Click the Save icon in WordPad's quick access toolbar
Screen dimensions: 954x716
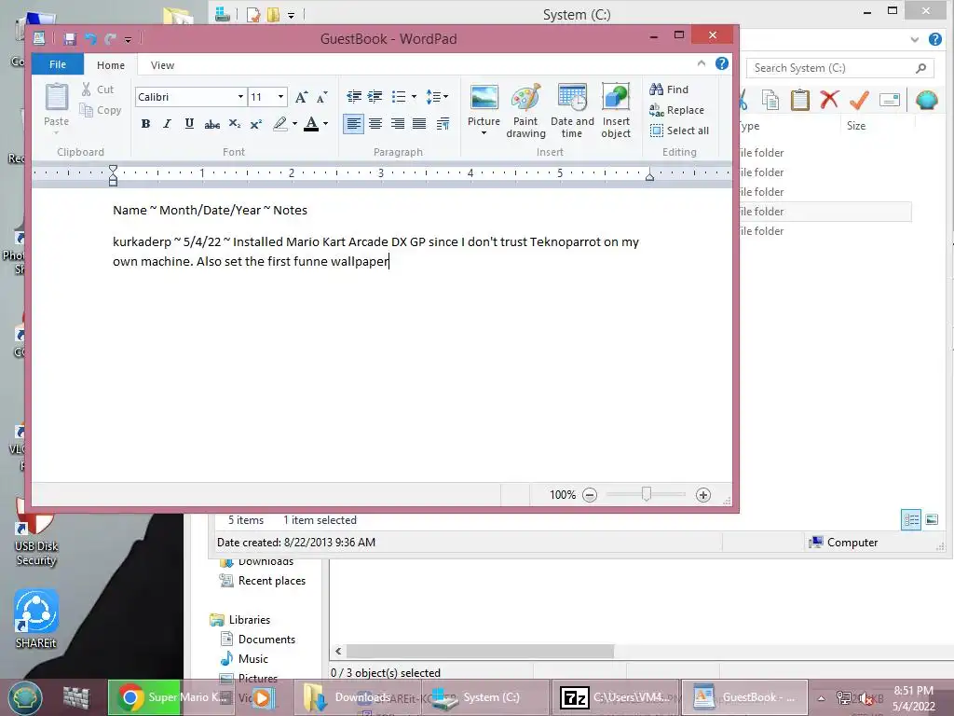70,39
